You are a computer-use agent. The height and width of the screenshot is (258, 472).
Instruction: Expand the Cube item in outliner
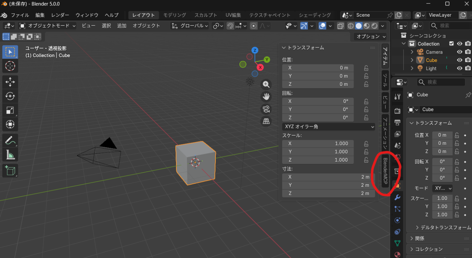click(x=412, y=60)
